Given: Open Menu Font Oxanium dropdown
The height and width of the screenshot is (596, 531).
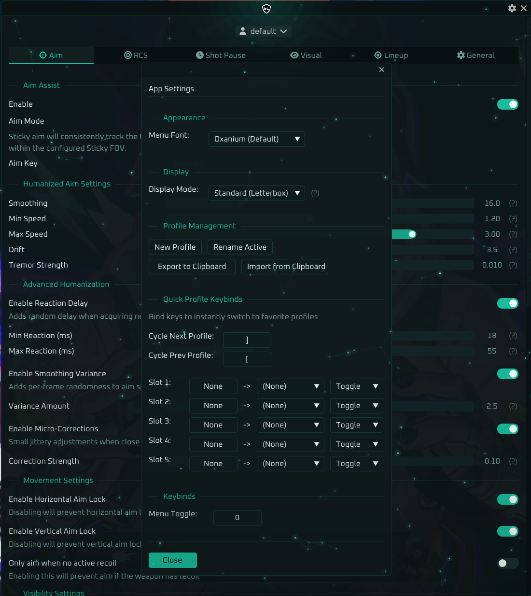Looking at the screenshot, I should (257, 139).
